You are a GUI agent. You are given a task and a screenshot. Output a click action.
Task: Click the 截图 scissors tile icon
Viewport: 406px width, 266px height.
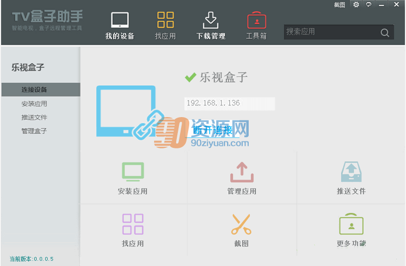click(x=241, y=224)
